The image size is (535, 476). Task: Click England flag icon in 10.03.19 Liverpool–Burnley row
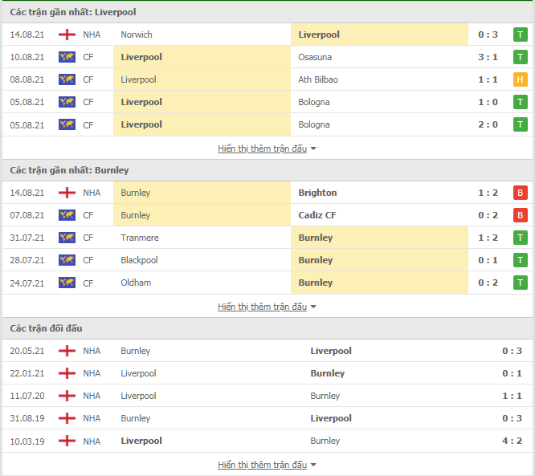(67, 441)
